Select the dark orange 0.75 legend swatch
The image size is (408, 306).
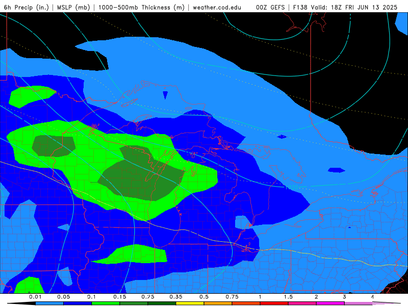246,303
